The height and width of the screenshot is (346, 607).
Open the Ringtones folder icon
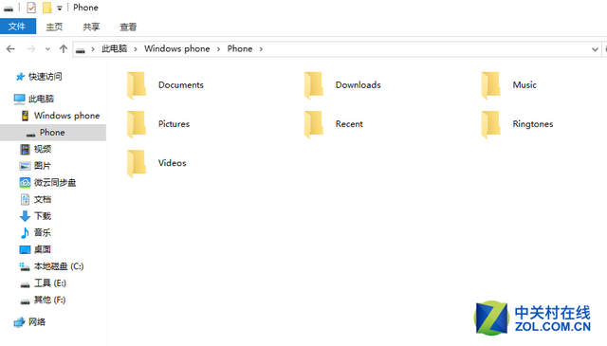491,124
